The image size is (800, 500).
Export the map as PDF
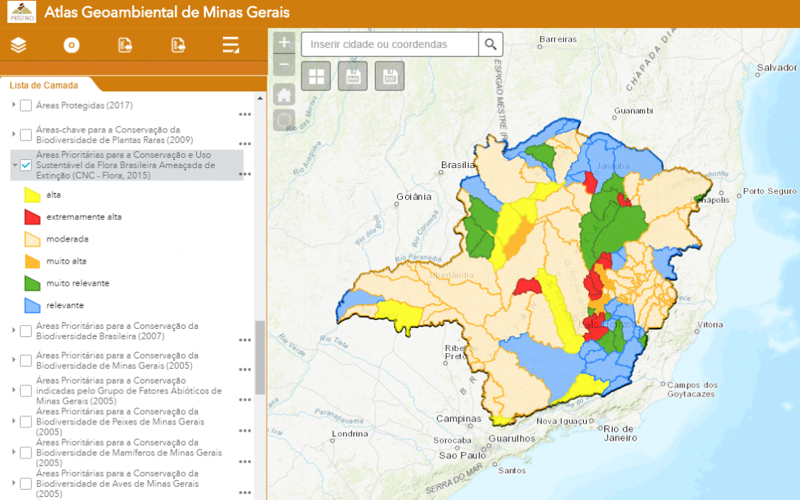click(389, 76)
